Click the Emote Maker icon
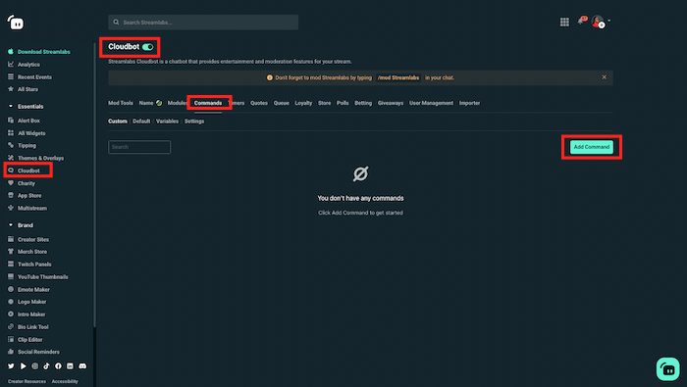This screenshot has width=687, height=387. tap(11, 289)
